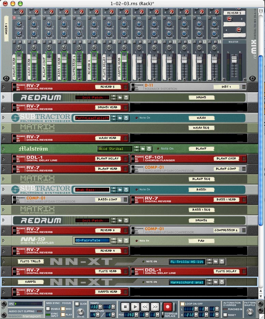The image size is (265, 319).
Task: Start playback with the Play button
Action: pyautogui.click(x=135, y=307)
